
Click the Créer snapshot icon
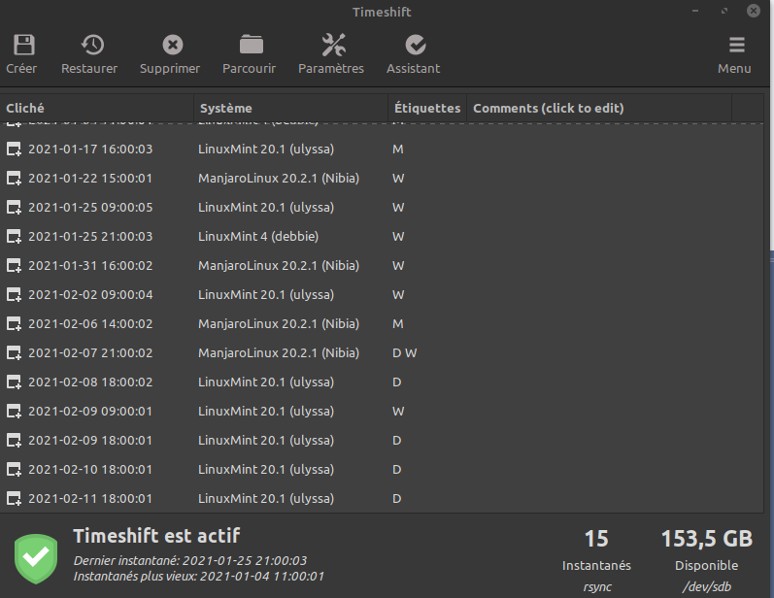(x=23, y=45)
